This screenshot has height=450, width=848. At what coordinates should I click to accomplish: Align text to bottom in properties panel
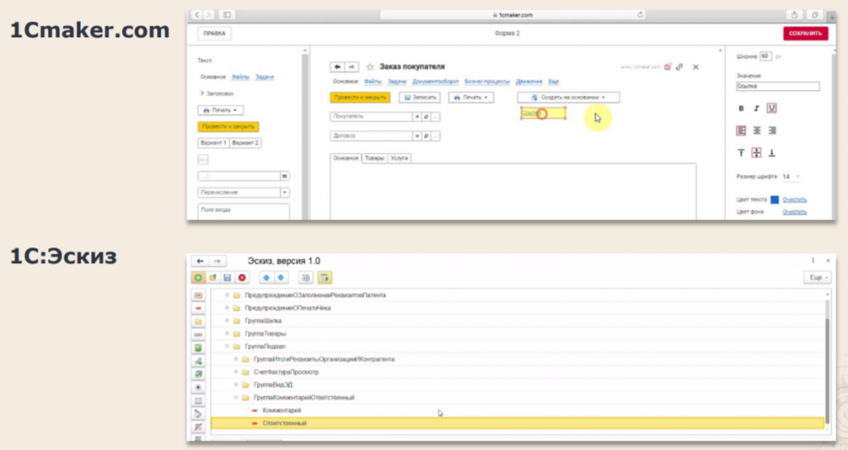772,153
